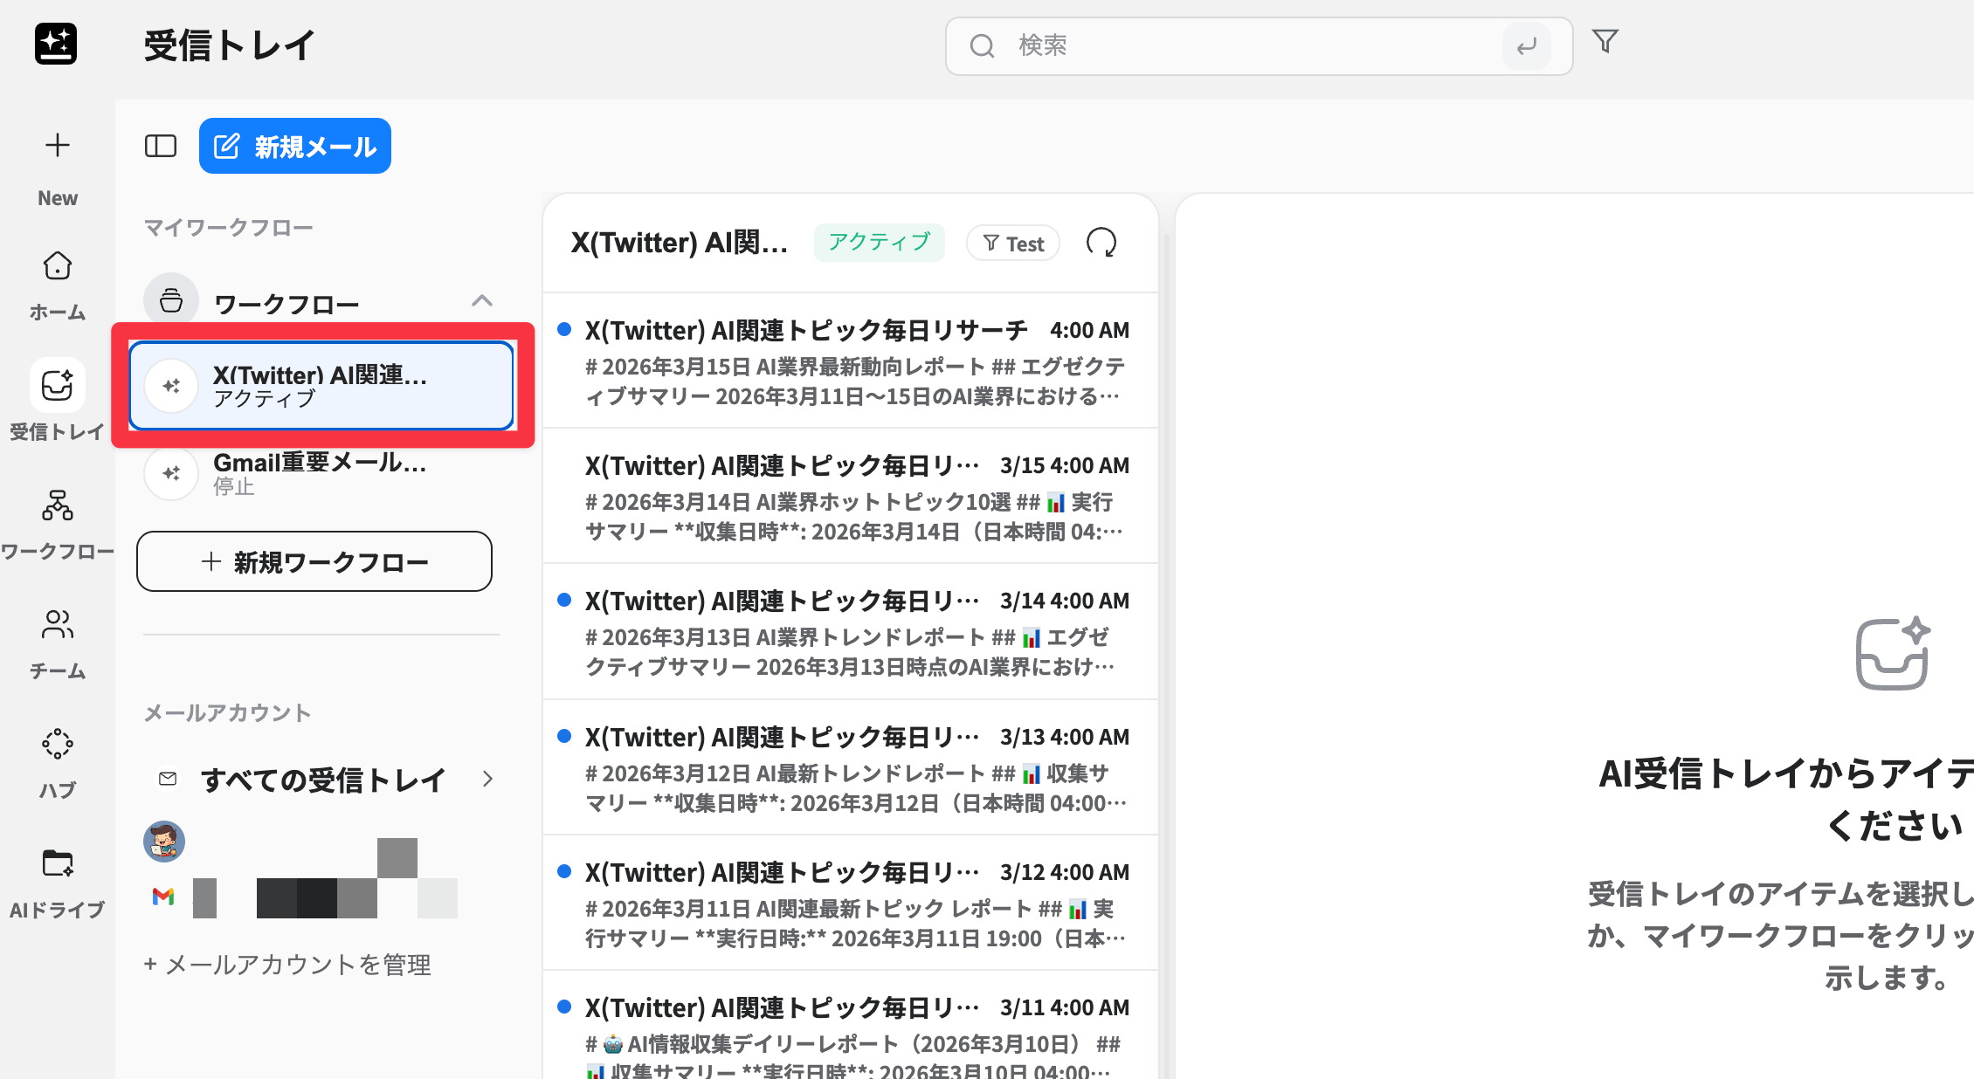Click the filter funnel icon near search

point(1605,42)
